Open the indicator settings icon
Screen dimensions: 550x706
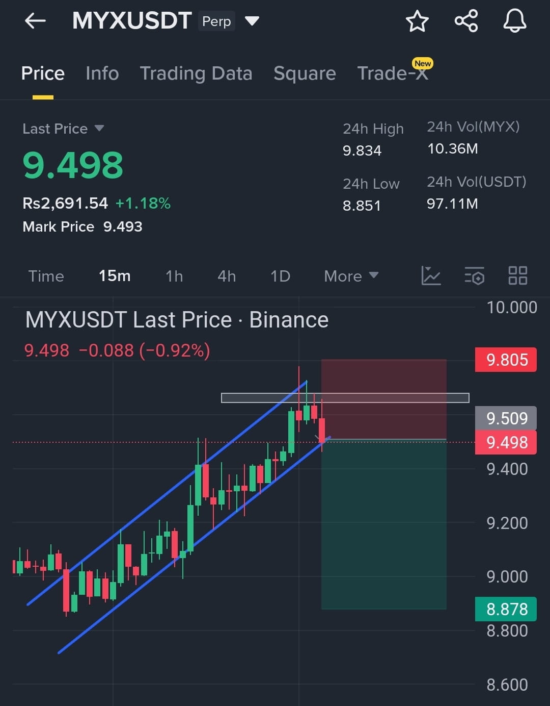475,275
